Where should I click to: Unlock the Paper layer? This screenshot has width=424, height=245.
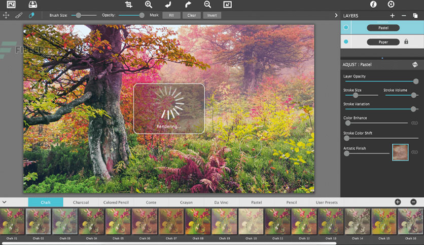[406, 42]
